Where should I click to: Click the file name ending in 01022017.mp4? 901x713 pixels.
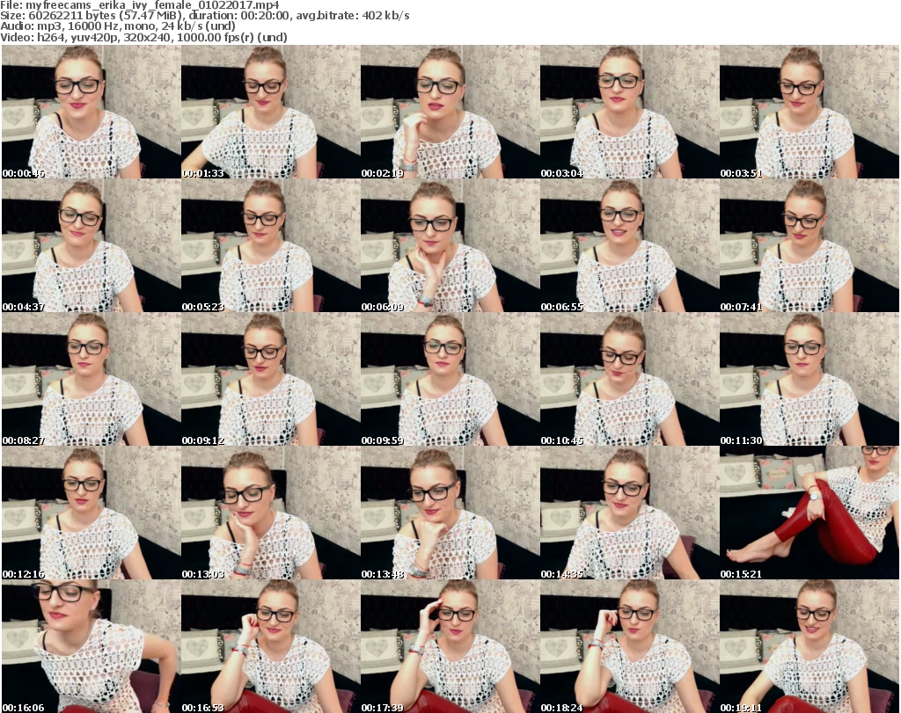(152, 5)
